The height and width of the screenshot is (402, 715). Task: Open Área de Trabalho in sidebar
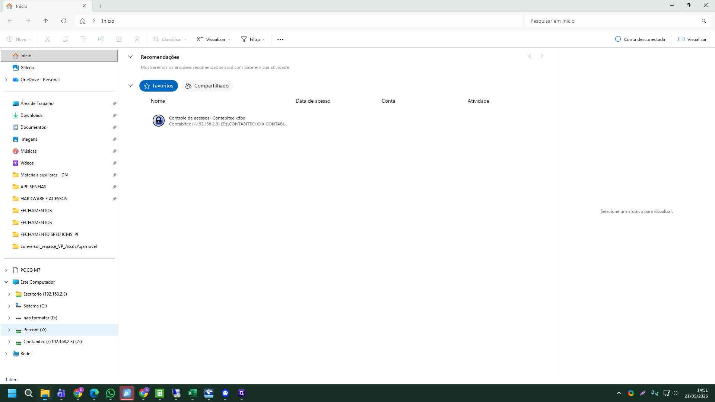click(x=59, y=103)
